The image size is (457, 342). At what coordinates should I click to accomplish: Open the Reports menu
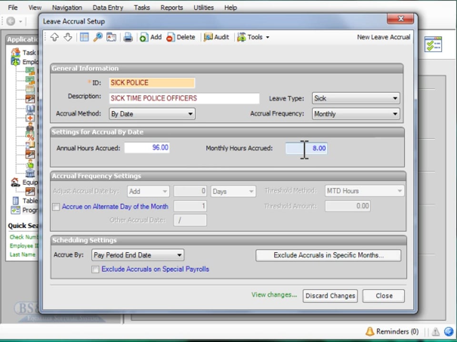pyautogui.click(x=172, y=8)
